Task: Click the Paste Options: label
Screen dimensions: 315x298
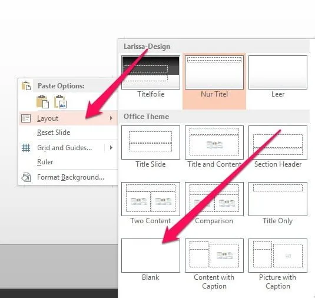Action: (x=61, y=86)
